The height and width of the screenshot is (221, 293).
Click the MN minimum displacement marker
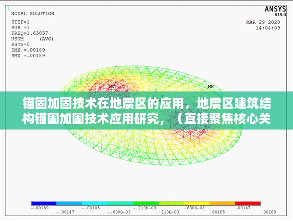click(210, 87)
